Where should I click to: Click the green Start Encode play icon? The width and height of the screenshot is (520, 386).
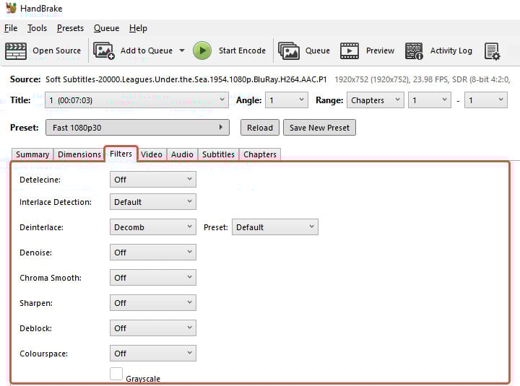pos(202,51)
